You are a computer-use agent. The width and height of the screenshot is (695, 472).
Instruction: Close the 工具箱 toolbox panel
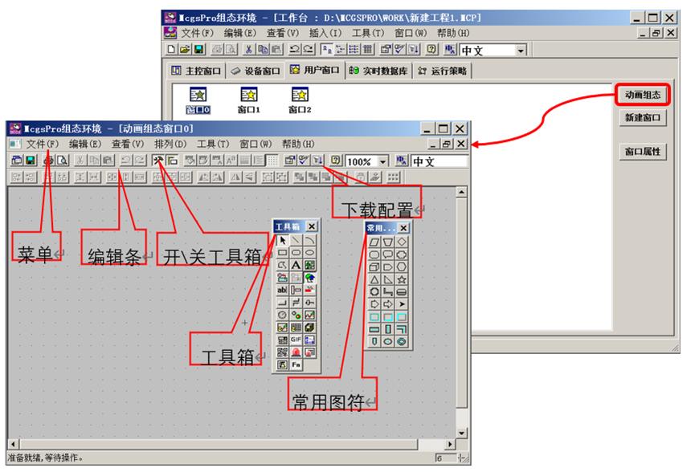[312, 226]
